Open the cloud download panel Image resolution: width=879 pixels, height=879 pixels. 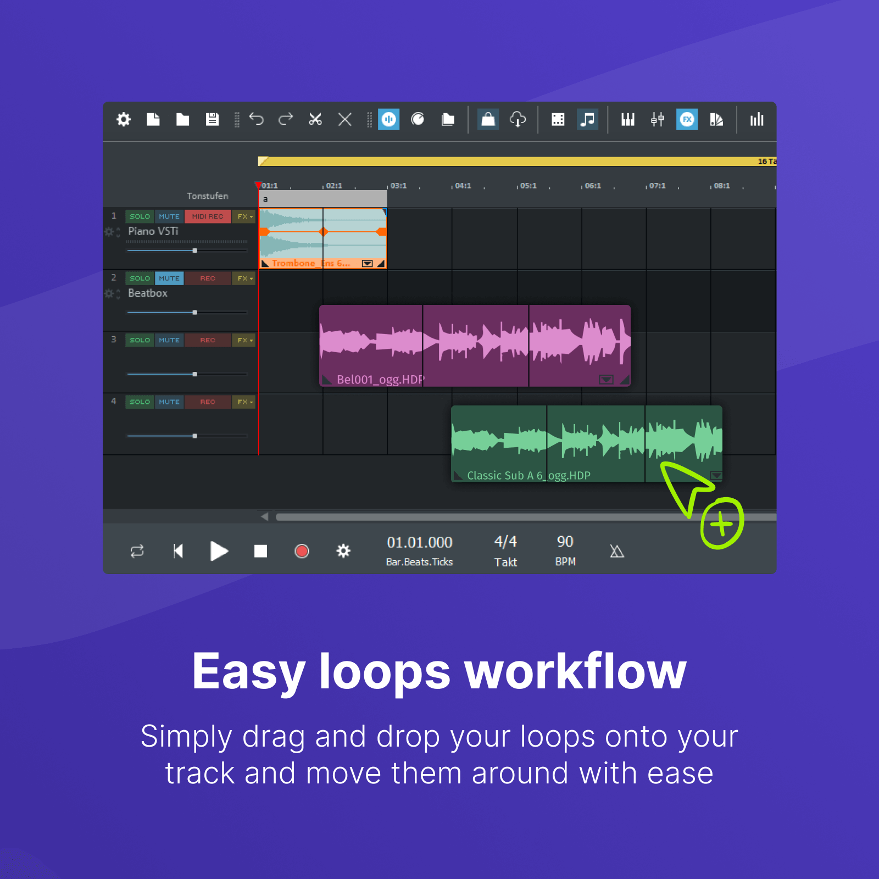click(x=518, y=119)
